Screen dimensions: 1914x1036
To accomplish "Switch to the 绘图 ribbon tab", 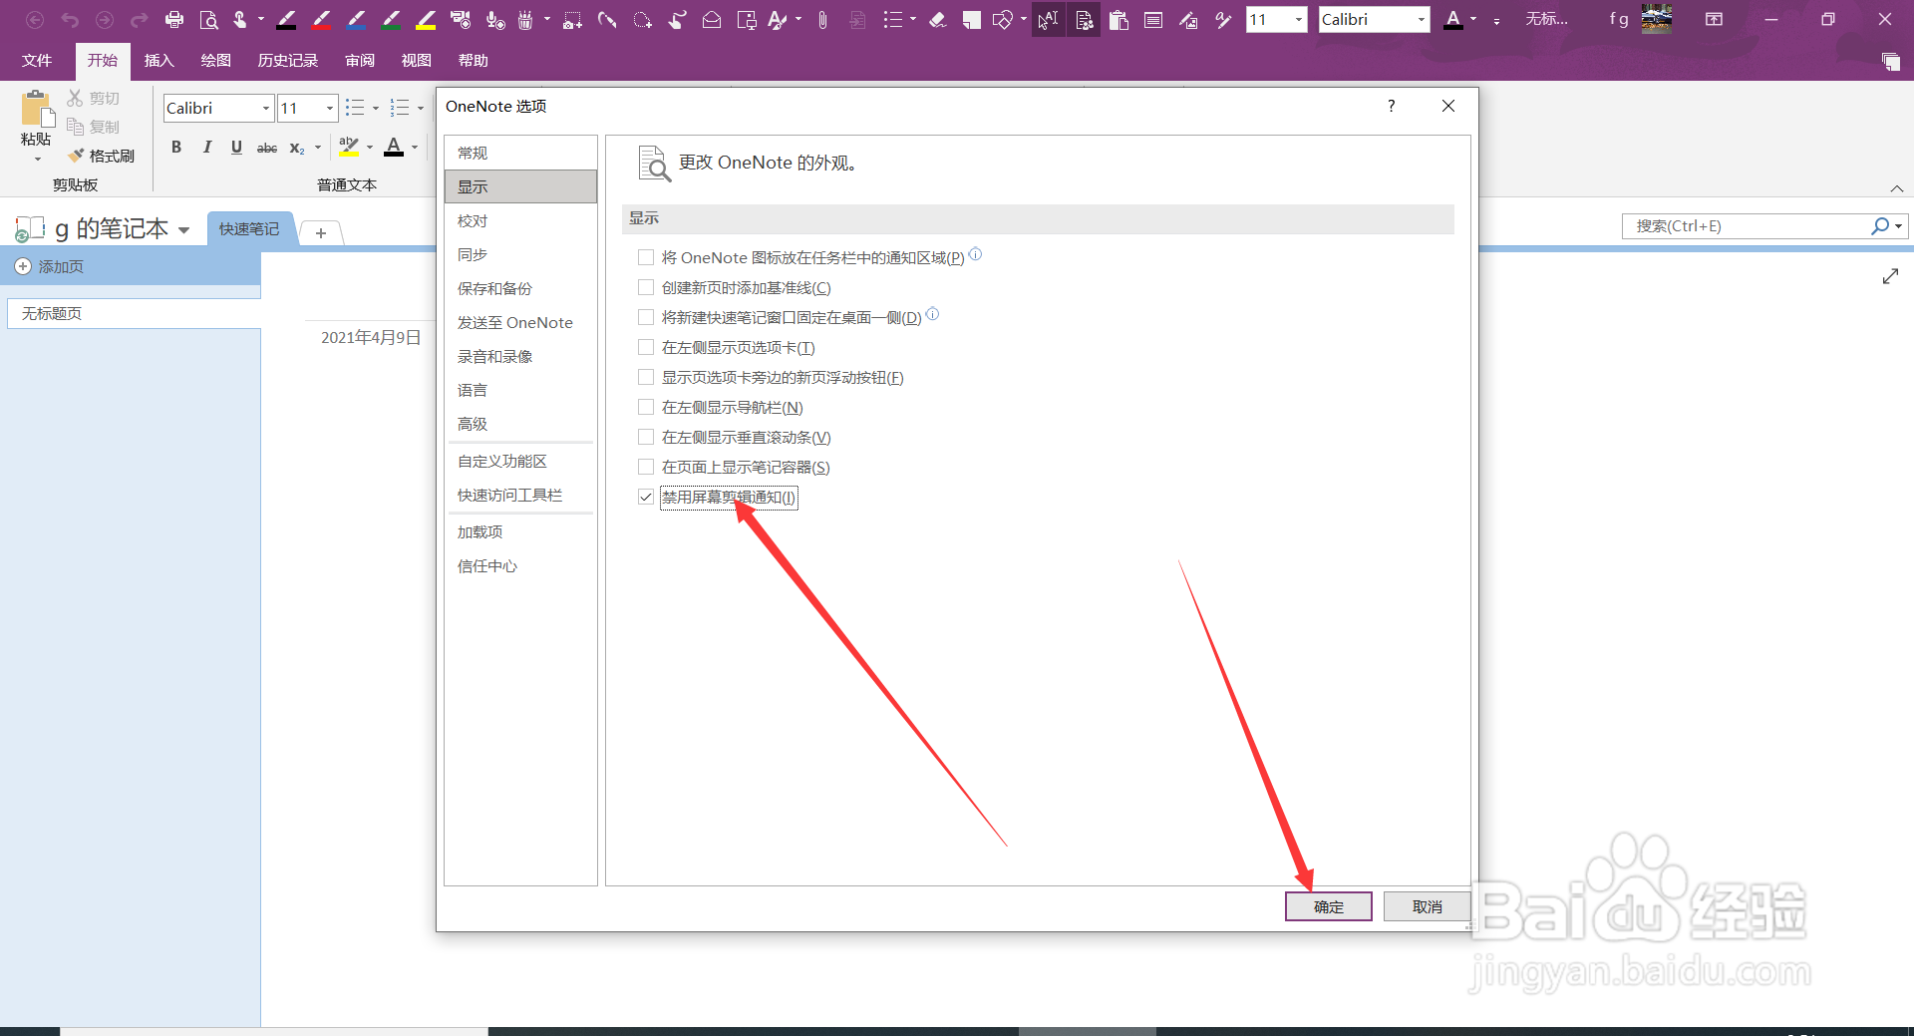I will [215, 60].
